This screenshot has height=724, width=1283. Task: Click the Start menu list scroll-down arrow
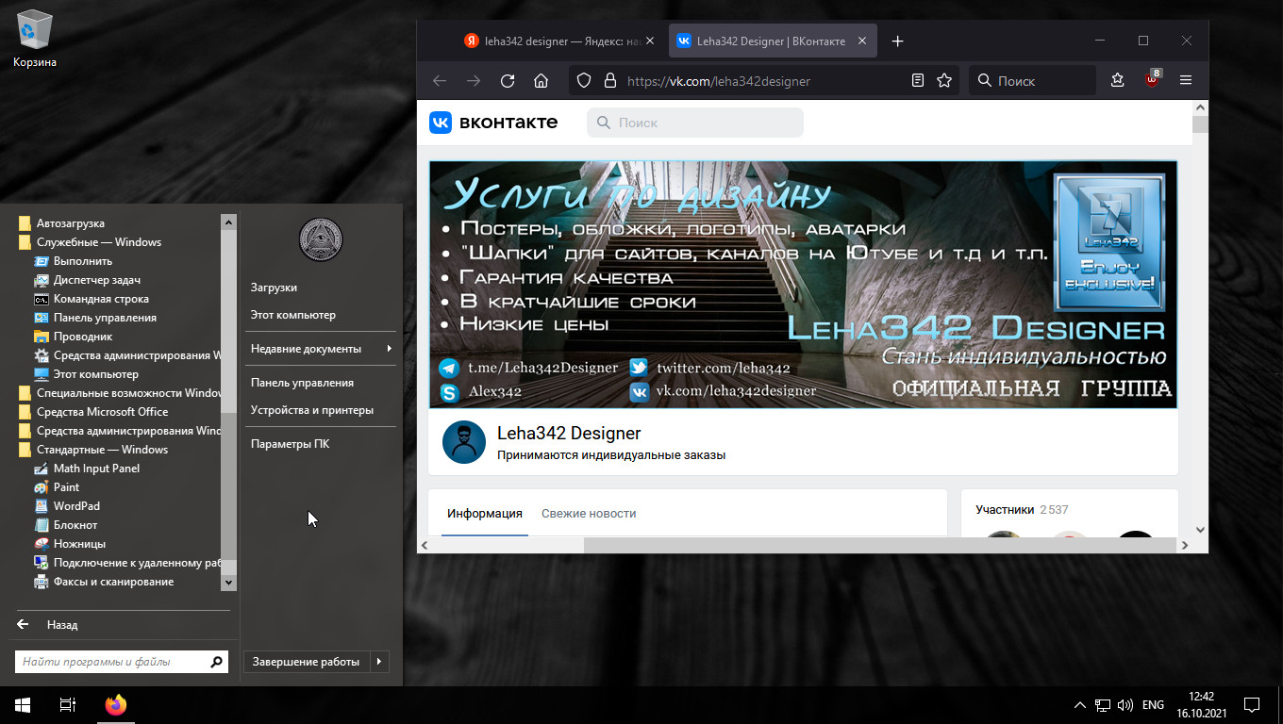[x=228, y=584]
